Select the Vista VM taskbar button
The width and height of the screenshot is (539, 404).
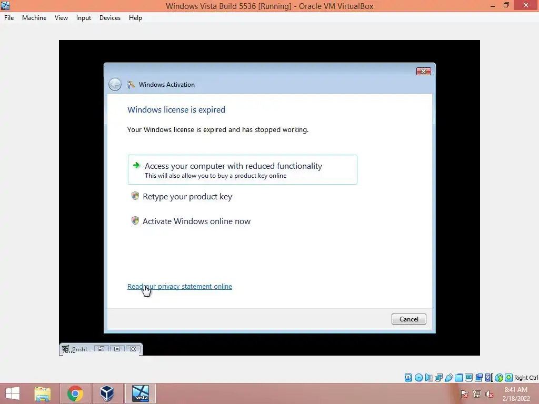tap(141, 393)
